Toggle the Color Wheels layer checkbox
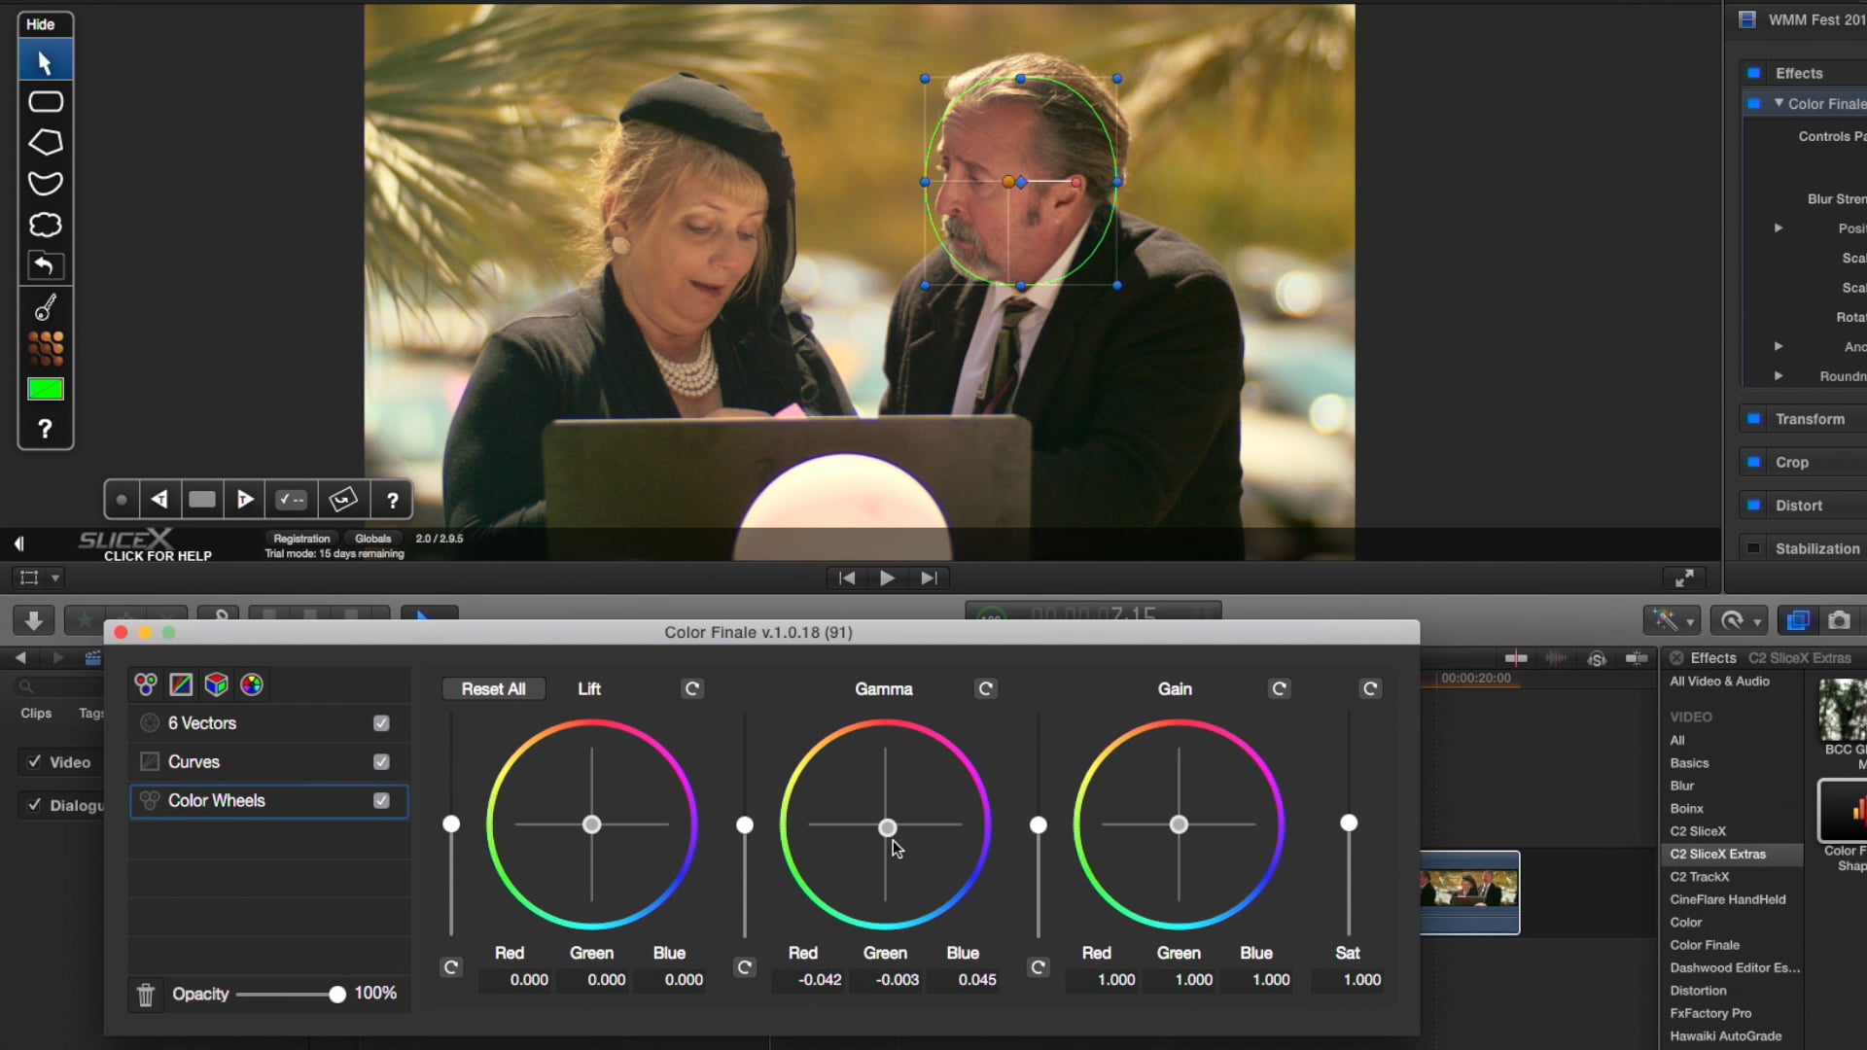The height and width of the screenshot is (1050, 1867). 381,801
